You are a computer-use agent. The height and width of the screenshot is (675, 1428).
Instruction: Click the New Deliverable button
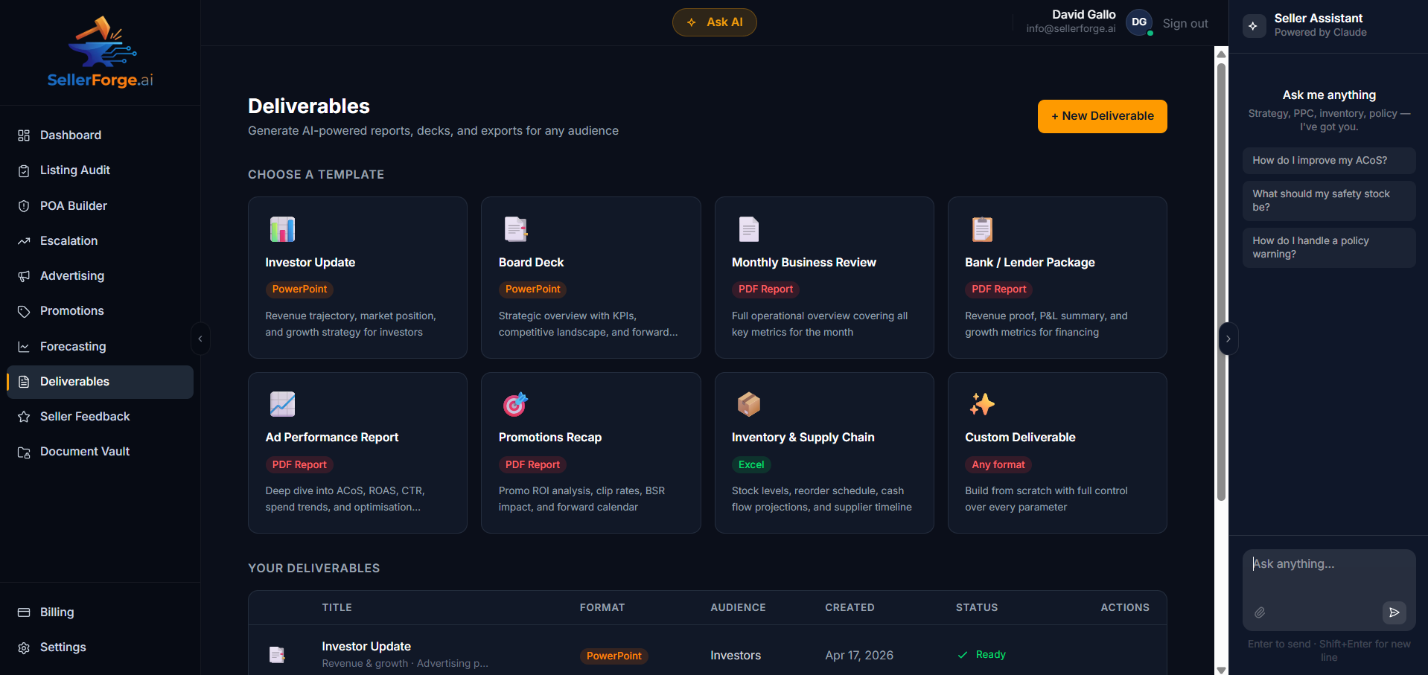1102,116
